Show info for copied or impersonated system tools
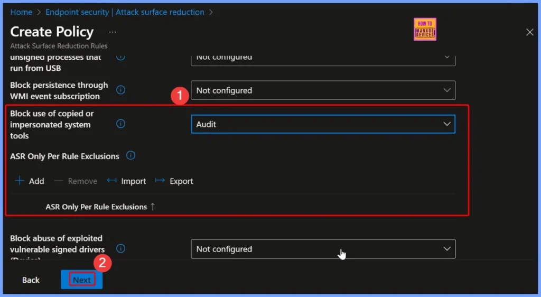The width and height of the screenshot is (541, 297). pos(120,124)
